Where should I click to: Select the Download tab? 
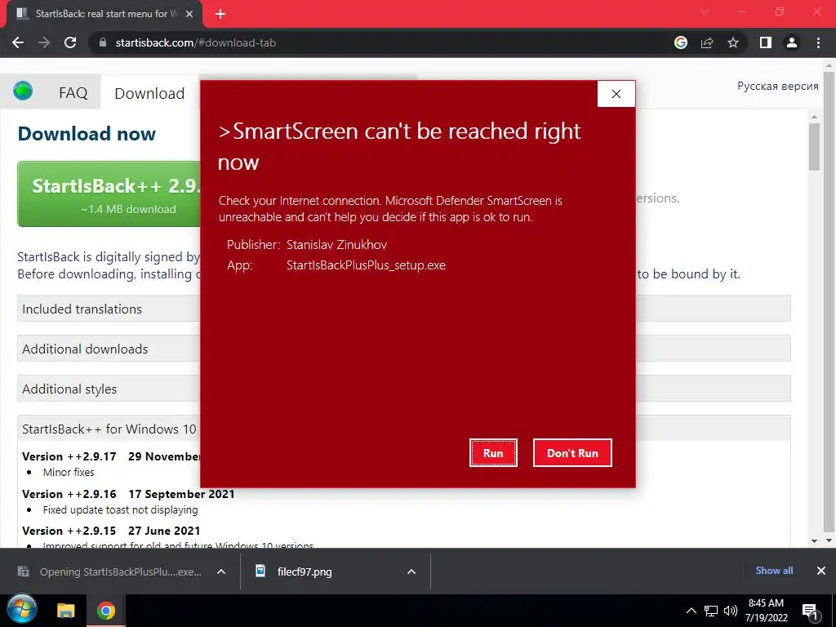[x=150, y=93]
